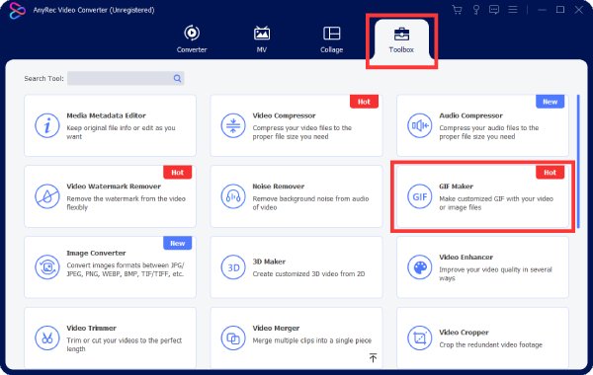Click the Video Compressor icon
Viewport: 593px width, 375px height.
click(233, 125)
